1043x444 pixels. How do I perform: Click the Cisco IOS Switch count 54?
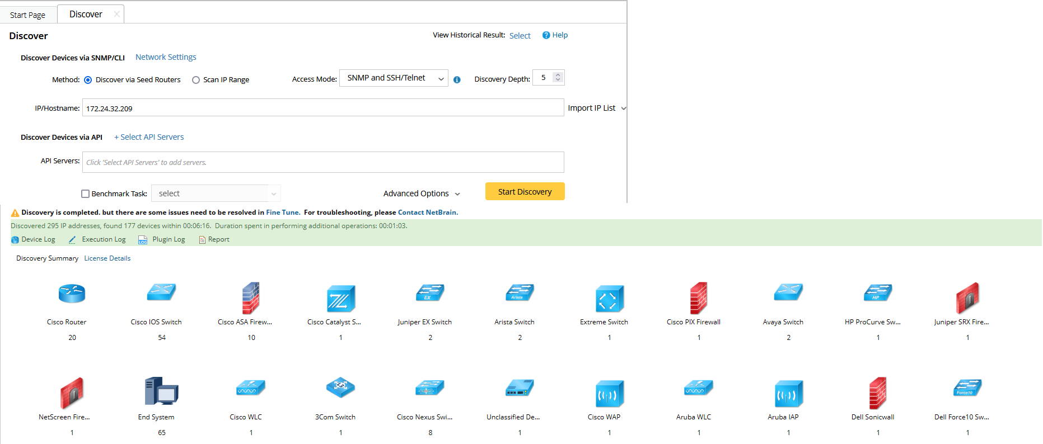[162, 338]
